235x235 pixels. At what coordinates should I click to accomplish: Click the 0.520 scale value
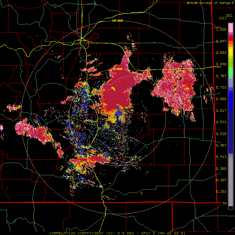click(221, 134)
